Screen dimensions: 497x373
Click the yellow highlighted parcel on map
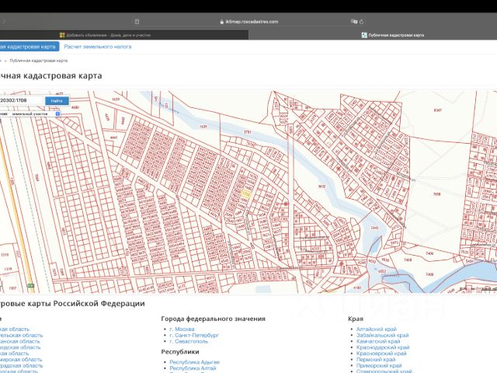pos(245,194)
